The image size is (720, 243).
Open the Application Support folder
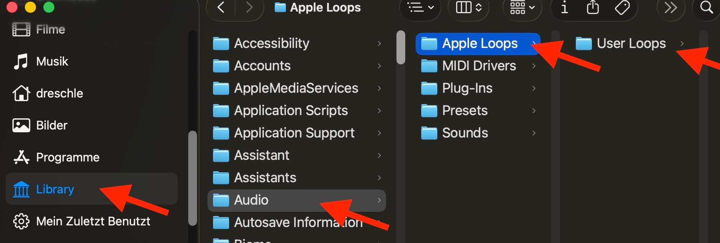coord(294,133)
